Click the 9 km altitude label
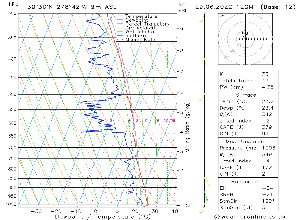 pyautogui.click(x=181, y=29)
